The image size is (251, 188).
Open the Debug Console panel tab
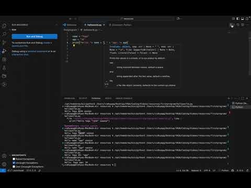click(124, 98)
